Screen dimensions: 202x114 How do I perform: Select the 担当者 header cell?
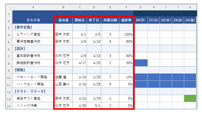[x=63, y=20]
